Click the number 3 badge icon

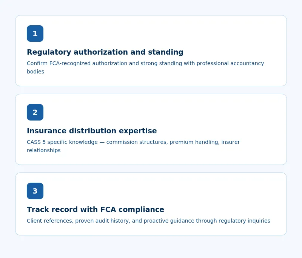pos(35,191)
